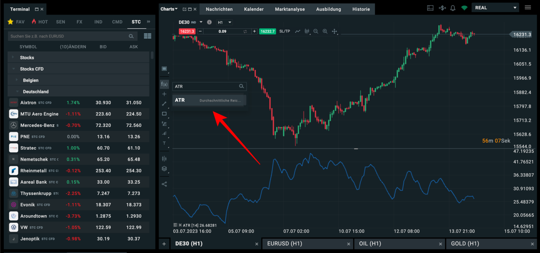
Task: Click the red 16231.3 sell button
Action: [x=187, y=31]
